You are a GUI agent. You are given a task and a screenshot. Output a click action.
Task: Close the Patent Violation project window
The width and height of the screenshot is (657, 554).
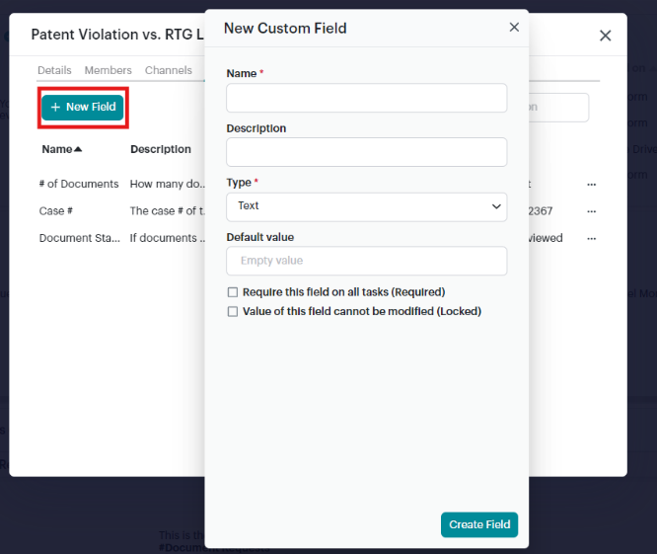click(605, 36)
